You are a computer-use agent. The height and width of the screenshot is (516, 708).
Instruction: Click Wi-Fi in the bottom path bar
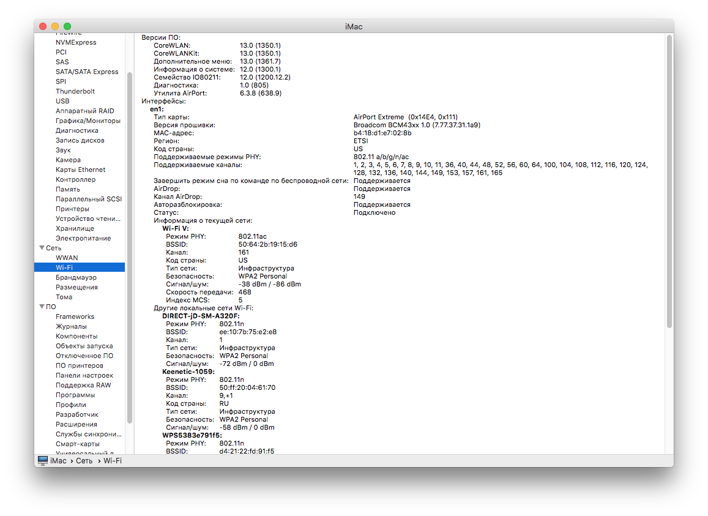[x=113, y=460]
